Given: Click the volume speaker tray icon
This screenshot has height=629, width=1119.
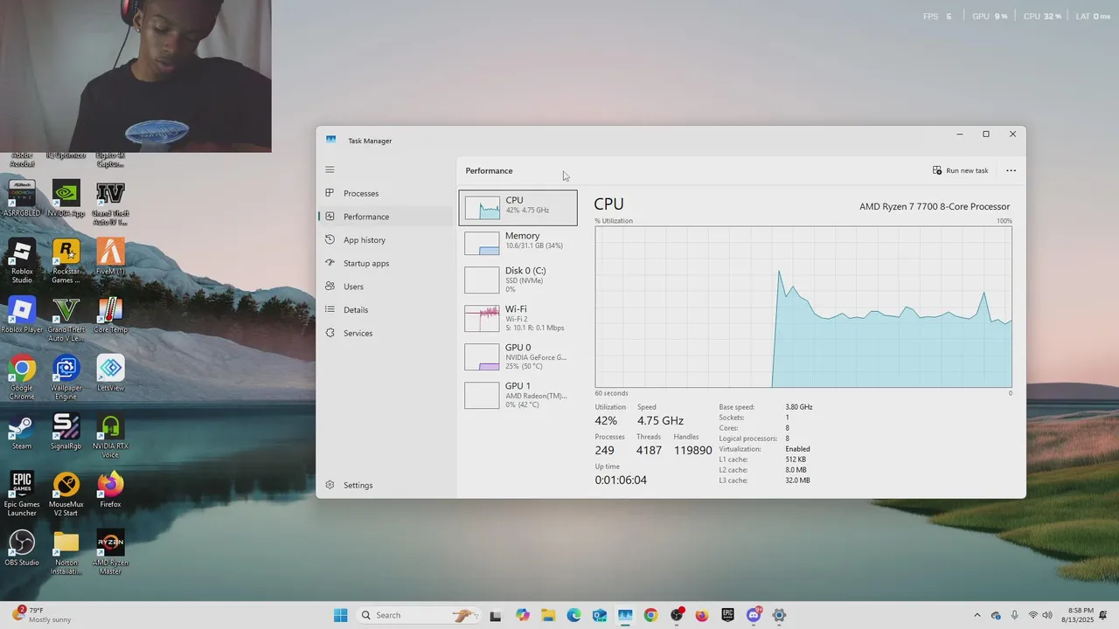Looking at the screenshot, I should [1049, 615].
